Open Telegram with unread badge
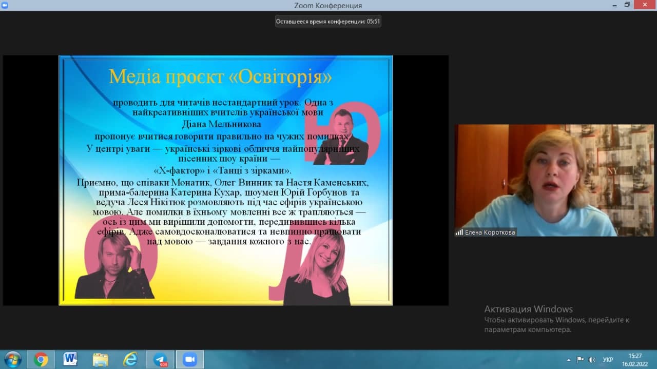 point(160,359)
